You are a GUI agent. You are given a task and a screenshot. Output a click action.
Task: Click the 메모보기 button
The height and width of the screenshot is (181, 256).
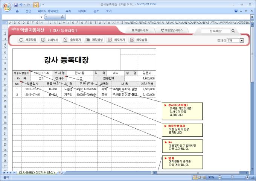click(x=117, y=40)
